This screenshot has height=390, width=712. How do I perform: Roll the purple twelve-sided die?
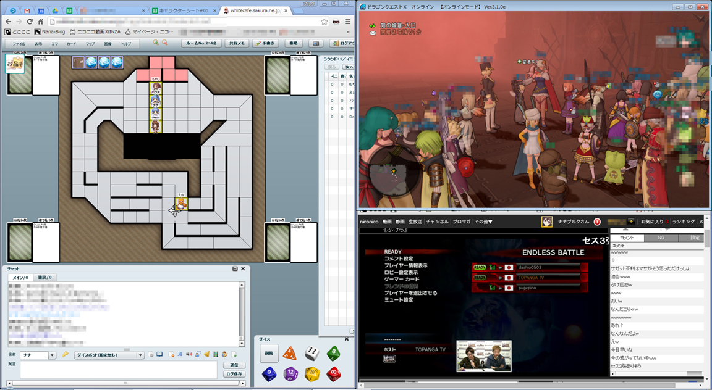tap(290, 374)
